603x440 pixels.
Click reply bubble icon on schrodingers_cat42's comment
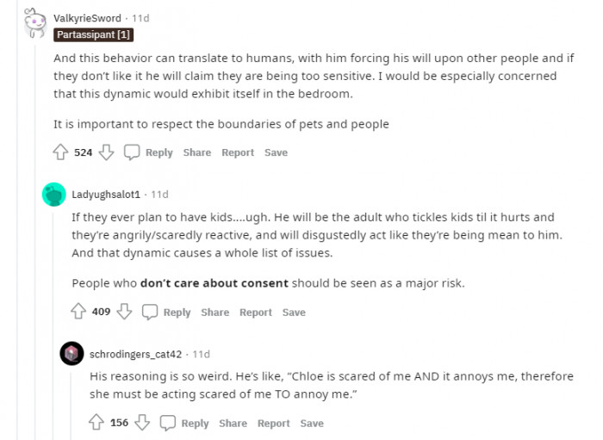coord(168,423)
